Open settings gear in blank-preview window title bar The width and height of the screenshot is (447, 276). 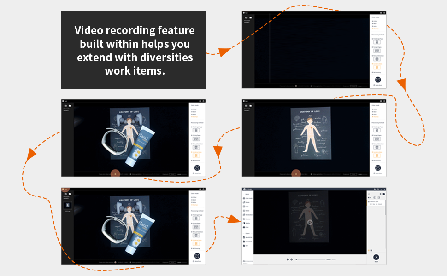(381, 13)
